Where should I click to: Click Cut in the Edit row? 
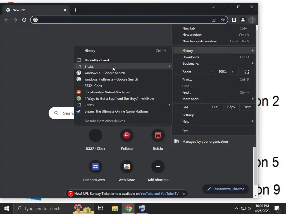click(x=215, y=107)
